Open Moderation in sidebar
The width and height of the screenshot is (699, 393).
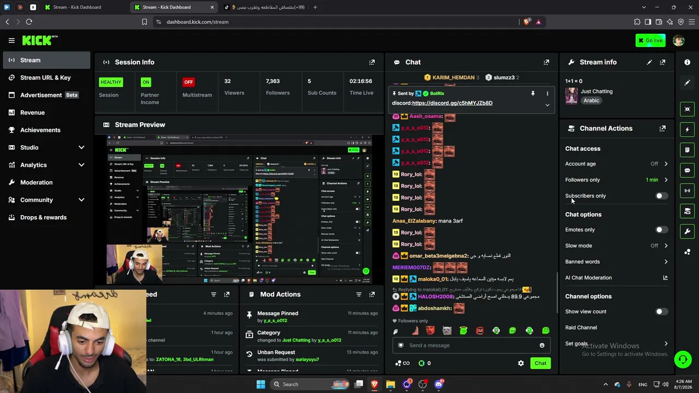click(x=46, y=182)
